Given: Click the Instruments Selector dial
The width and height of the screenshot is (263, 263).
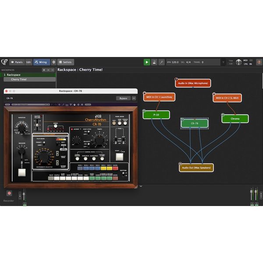Looking at the screenshot, I should 44,157.
